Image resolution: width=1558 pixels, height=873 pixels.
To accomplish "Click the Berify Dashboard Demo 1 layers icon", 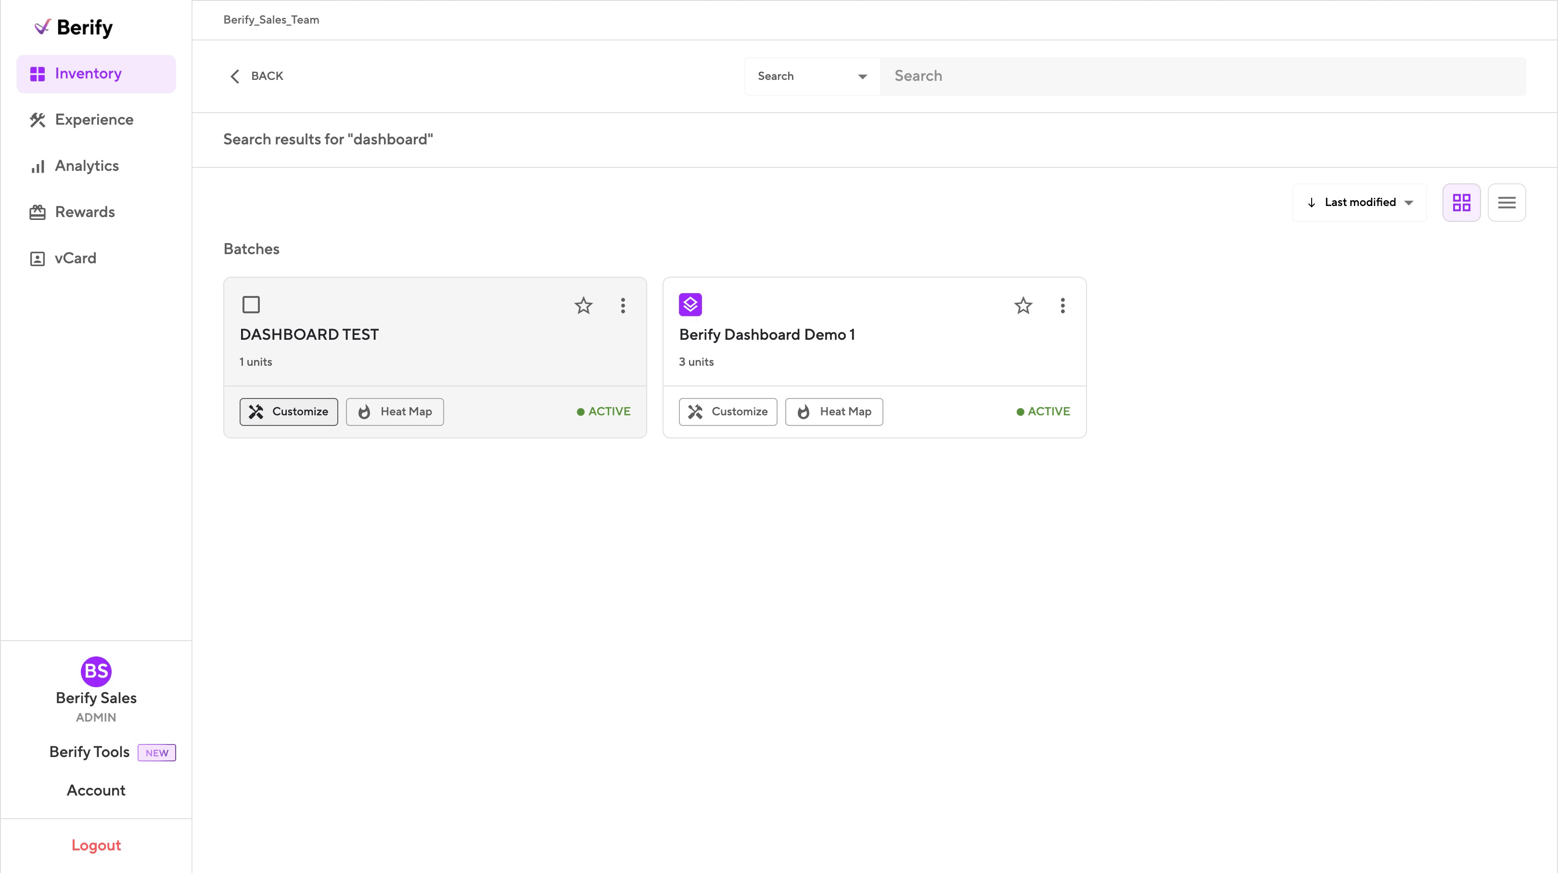I will (x=690, y=304).
